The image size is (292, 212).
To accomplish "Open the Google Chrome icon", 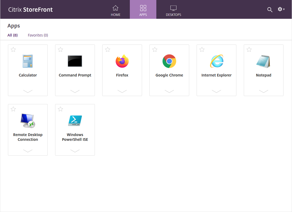I will tap(169, 61).
